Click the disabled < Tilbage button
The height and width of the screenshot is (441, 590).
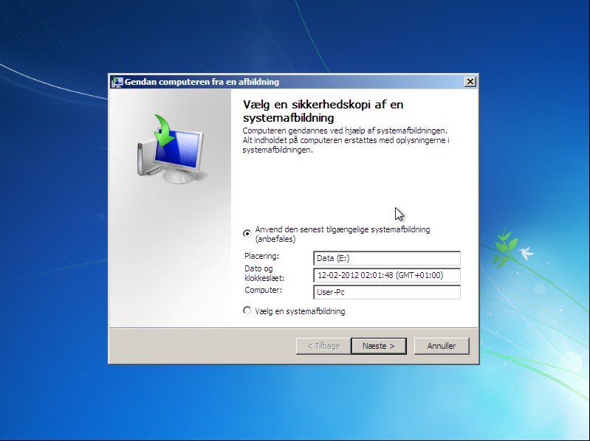[x=323, y=346]
